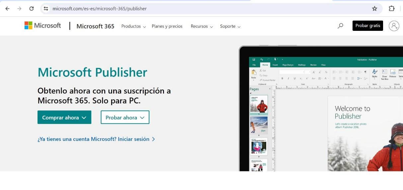View site information icon in address bar
The width and height of the screenshot is (403, 190).
point(46,9)
